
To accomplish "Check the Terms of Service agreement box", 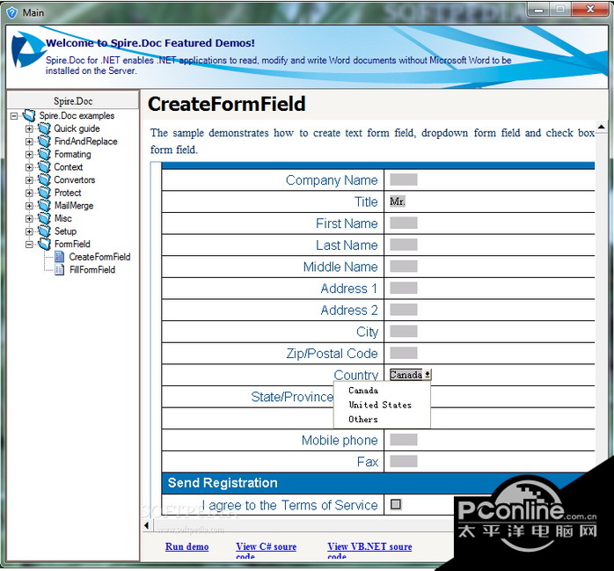I will [x=396, y=504].
